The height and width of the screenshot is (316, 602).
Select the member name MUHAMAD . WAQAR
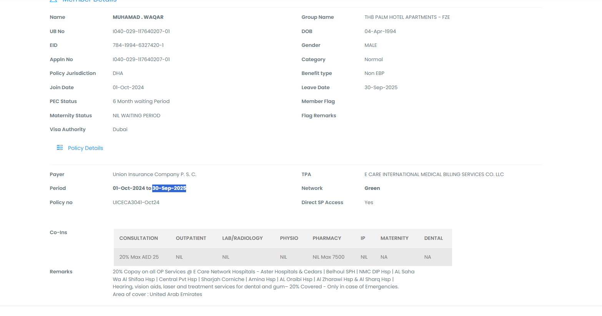click(138, 17)
